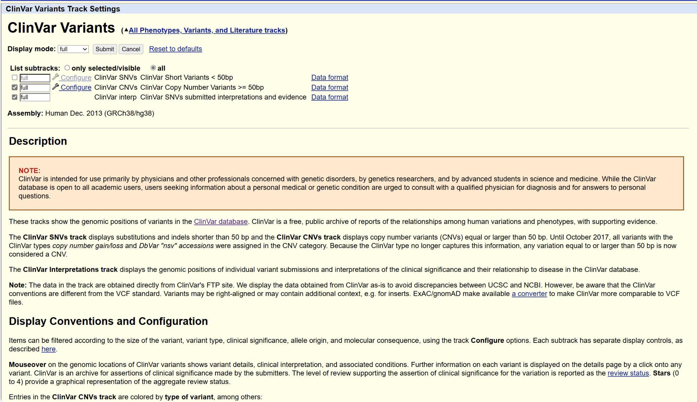The image size is (697, 402).
Task: Open the 'a converter' link
Action: (x=530, y=294)
